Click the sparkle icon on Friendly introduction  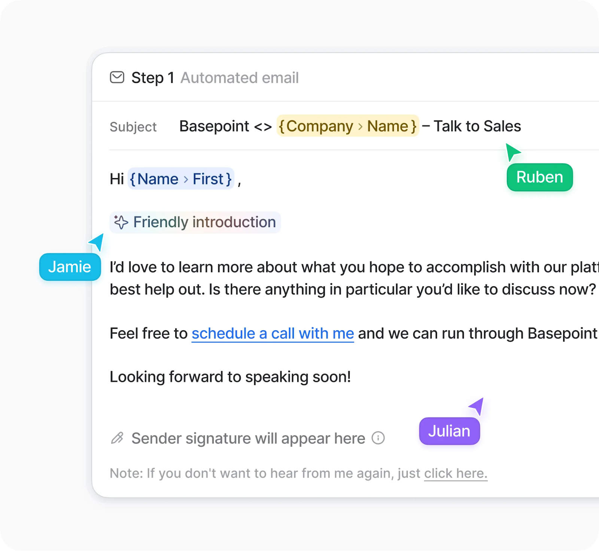(121, 222)
